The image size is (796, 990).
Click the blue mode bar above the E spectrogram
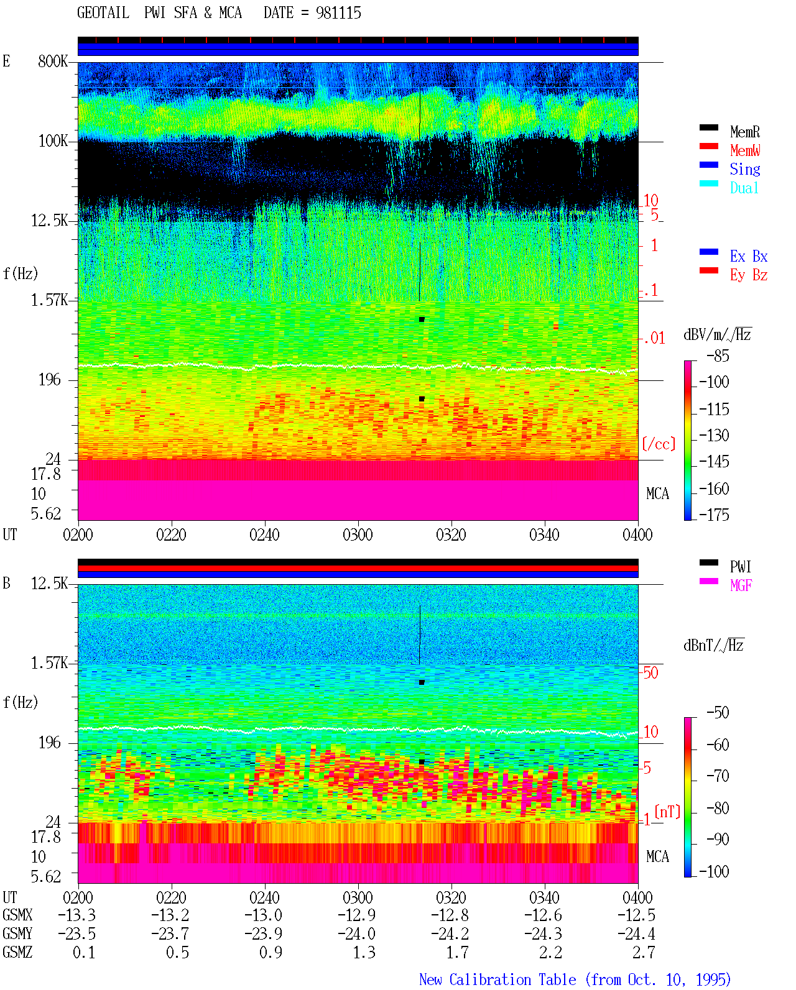(358, 49)
